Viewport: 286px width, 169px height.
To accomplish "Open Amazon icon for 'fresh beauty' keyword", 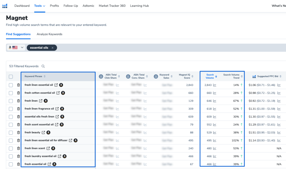I will pyautogui.click(x=48, y=132).
